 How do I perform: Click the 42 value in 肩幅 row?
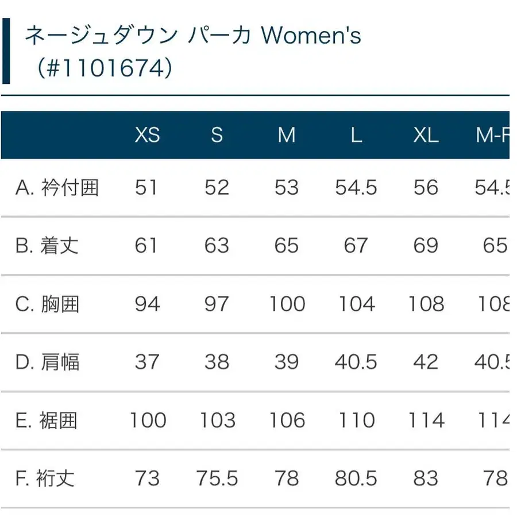(426, 362)
